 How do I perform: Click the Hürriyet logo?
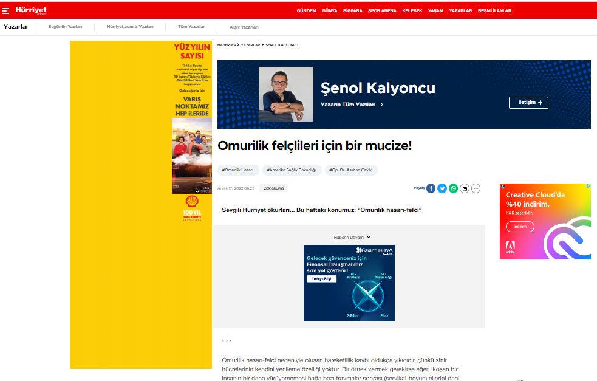pyautogui.click(x=31, y=10)
